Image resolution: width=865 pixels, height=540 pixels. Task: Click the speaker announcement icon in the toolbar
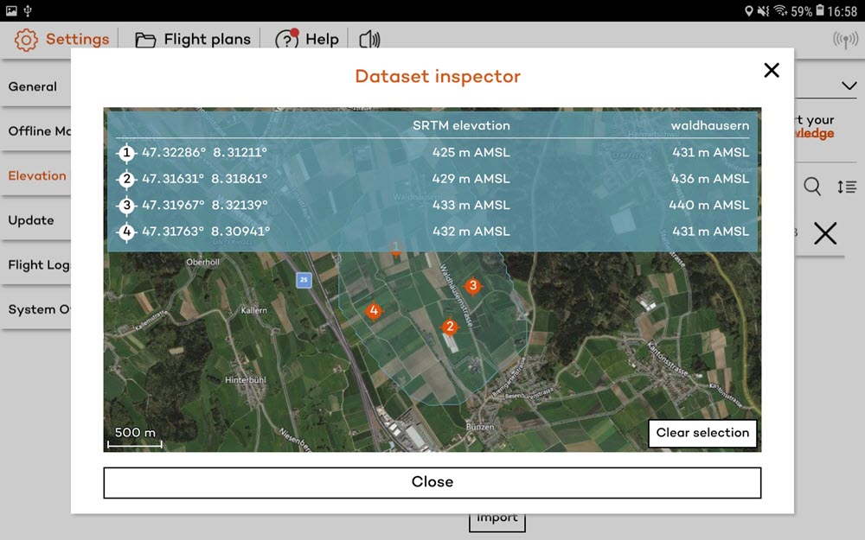click(x=368, y=39)
